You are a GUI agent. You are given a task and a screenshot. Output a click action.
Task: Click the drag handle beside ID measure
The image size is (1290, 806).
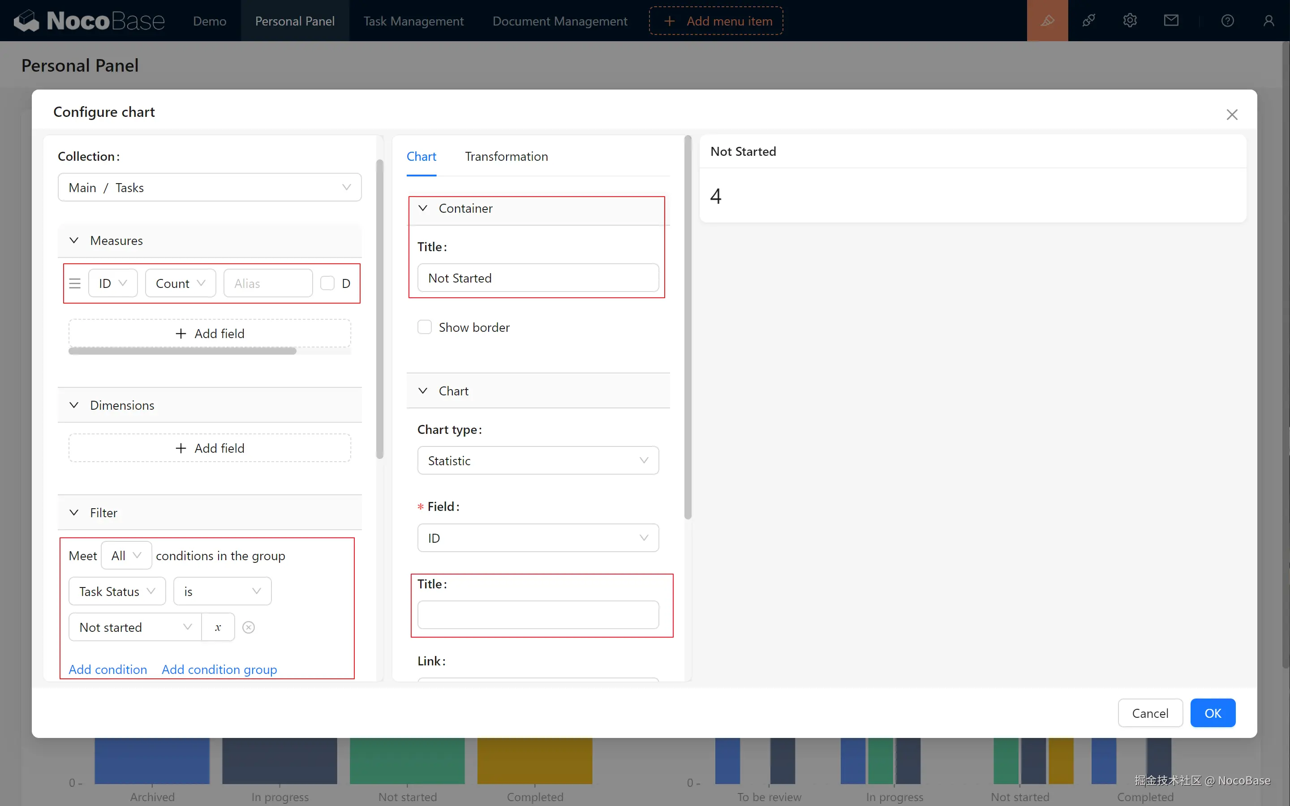[75, 283]
